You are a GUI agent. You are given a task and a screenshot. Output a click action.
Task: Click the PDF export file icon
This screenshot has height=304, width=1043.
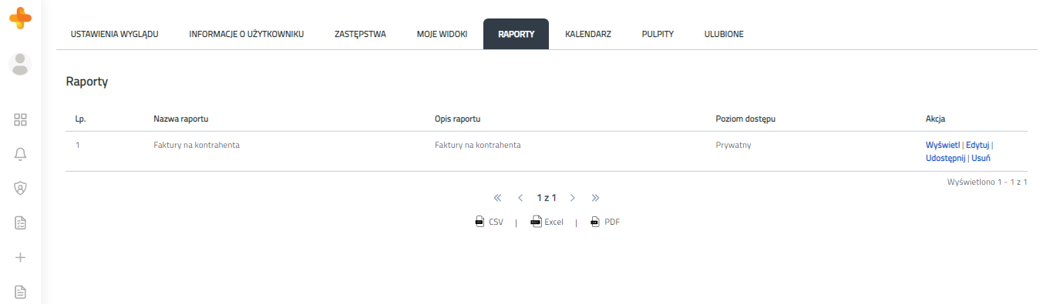[595, 222]
